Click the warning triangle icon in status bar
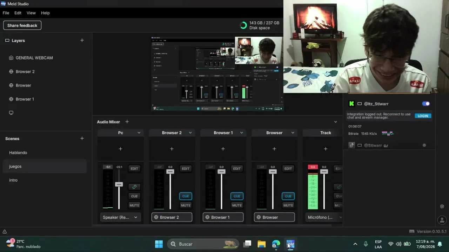Screen dimensions: 449x252 [5, 232]
